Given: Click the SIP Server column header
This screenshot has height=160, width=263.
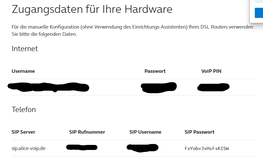Looking at the screenshot, I should click(23, 132).
